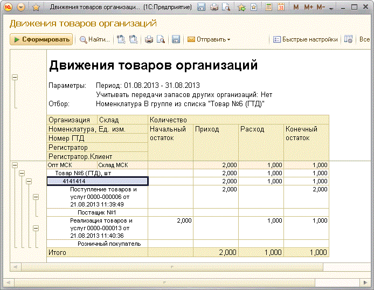Select the Розничный покупатель cell
Image resolution: width=374 pixels, height=290 pixels.
[x=98, y=244]
